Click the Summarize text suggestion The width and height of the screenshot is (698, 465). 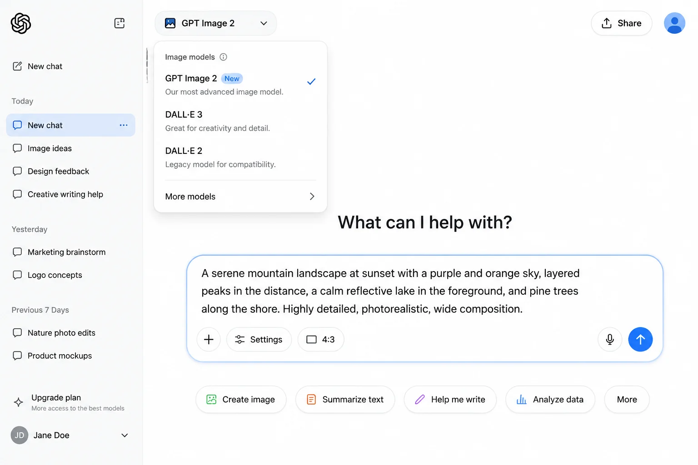[x=345, y=400]
